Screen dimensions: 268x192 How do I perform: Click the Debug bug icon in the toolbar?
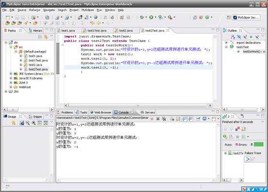tap(142, 17)
